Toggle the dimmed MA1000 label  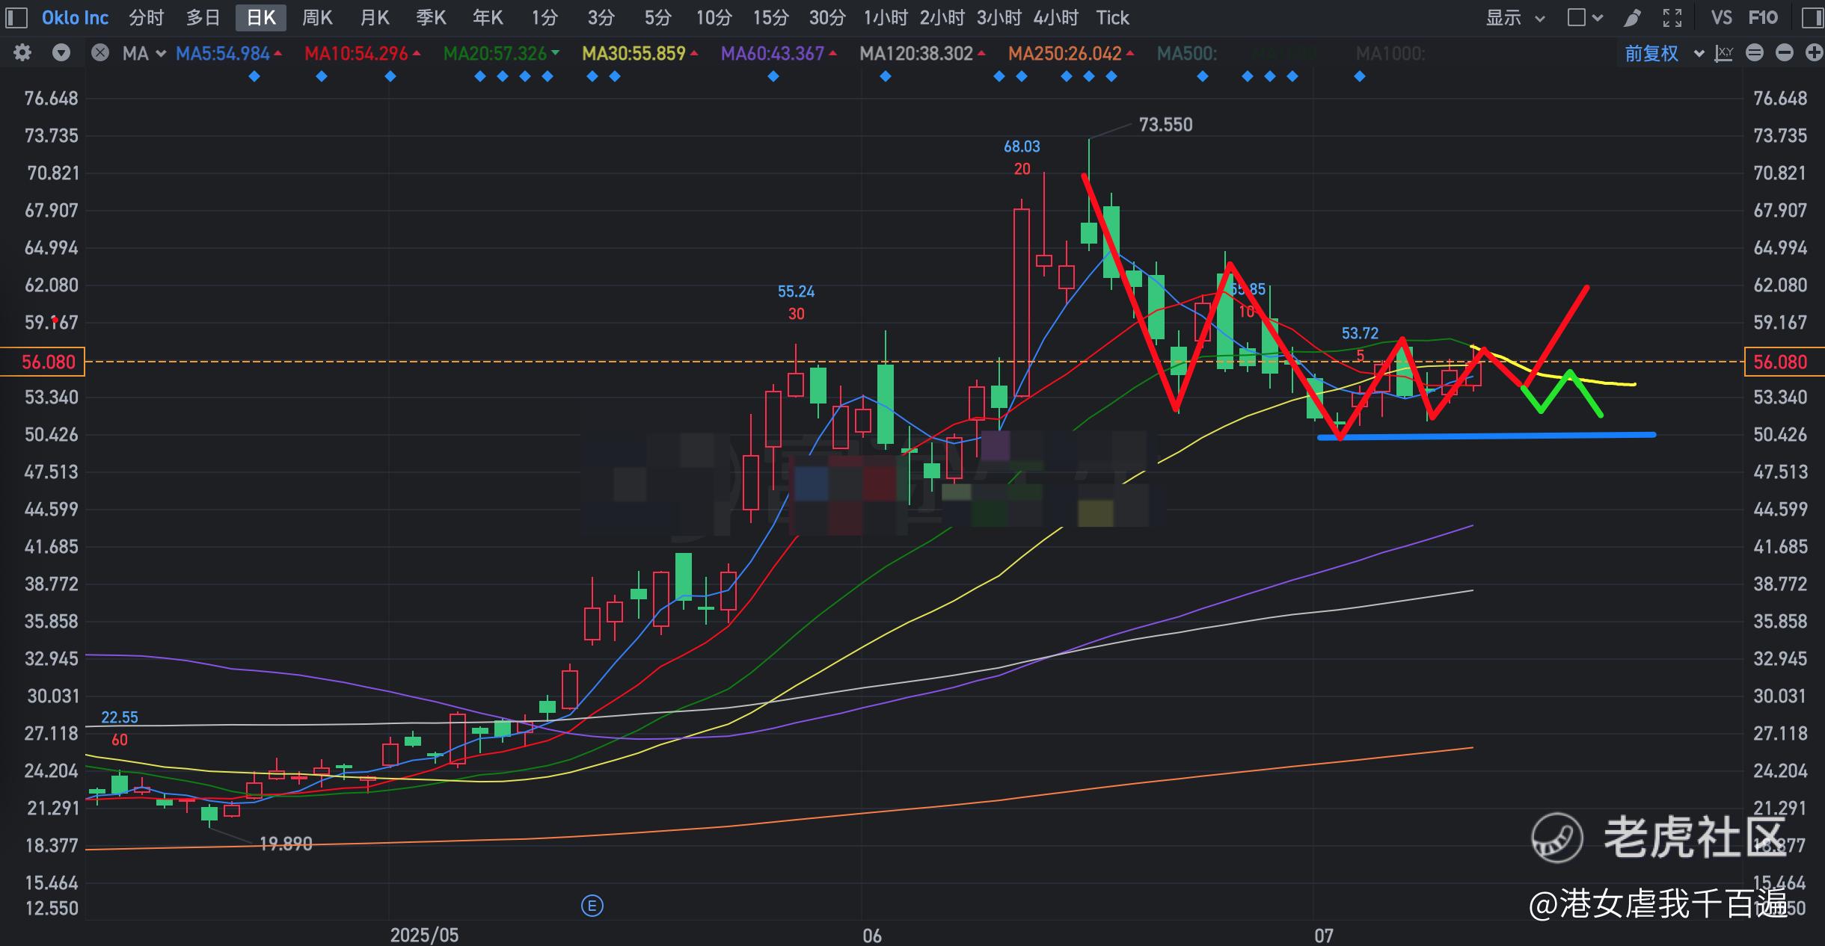pyautogui.click(x=1390, y=53)
